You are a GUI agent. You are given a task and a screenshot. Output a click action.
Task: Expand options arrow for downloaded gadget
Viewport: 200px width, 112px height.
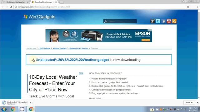click(x=30, y=103)
